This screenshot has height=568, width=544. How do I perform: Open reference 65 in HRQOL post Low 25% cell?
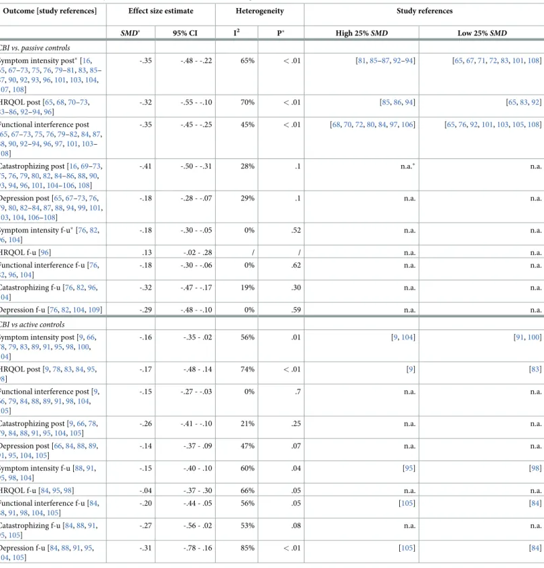coord(512,102)
